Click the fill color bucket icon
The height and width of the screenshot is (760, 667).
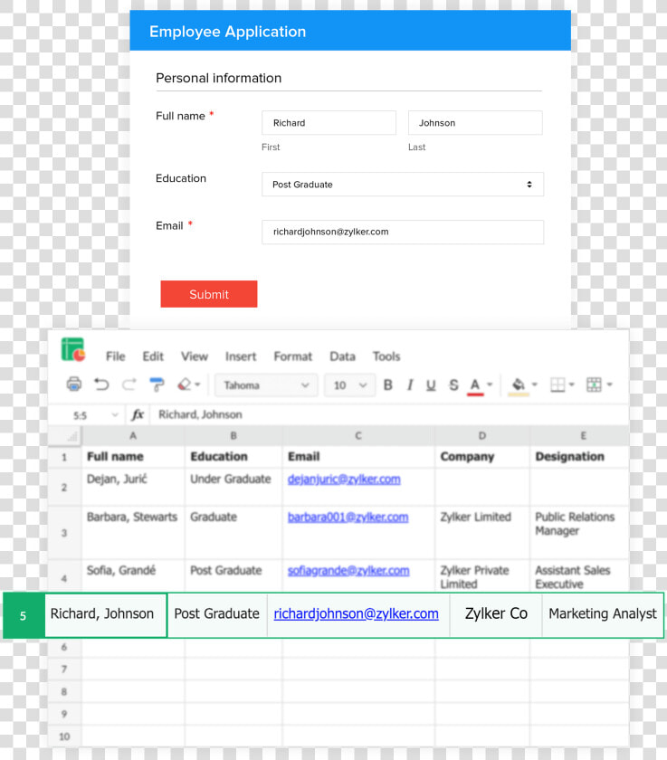click(519, 385)
